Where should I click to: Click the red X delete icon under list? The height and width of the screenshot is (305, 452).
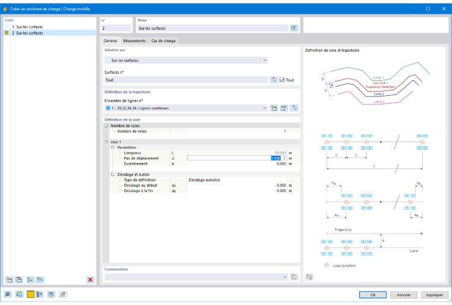point(90,279)
